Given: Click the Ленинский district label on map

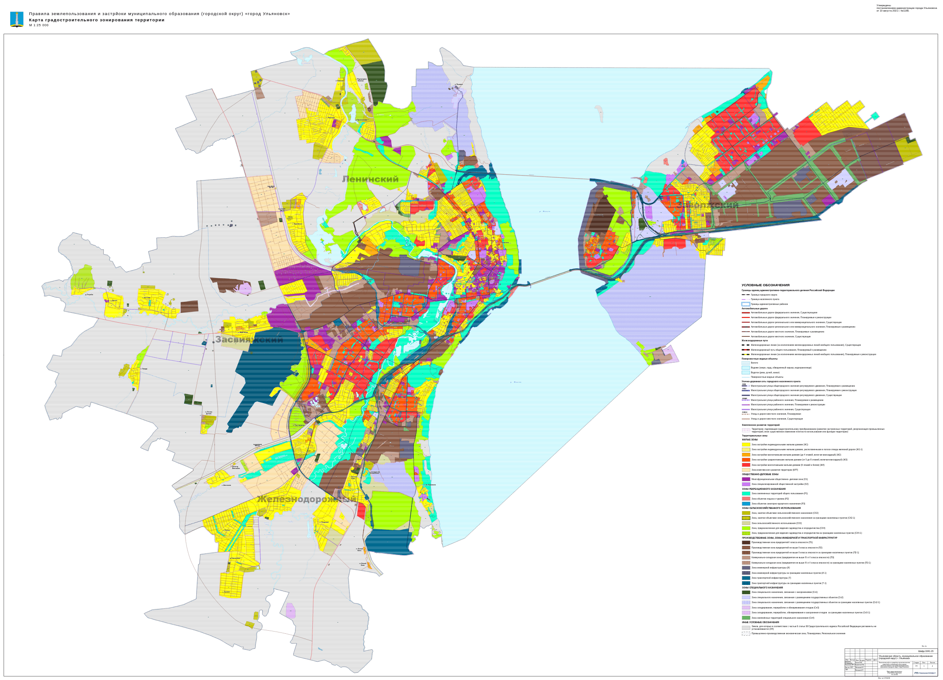Looking at the screenshot, I should pos(370,179).
